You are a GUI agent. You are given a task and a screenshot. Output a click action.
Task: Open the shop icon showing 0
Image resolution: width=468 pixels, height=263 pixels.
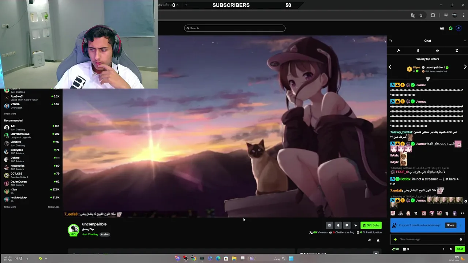point(406,249)
